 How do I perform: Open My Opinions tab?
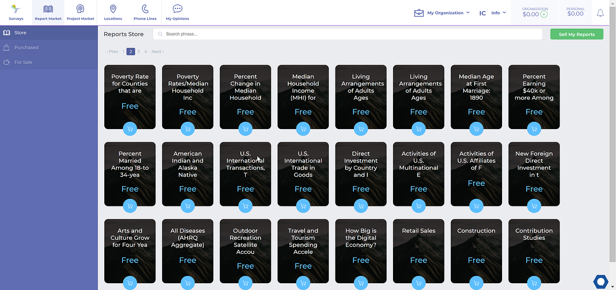[x=177, y=13]
